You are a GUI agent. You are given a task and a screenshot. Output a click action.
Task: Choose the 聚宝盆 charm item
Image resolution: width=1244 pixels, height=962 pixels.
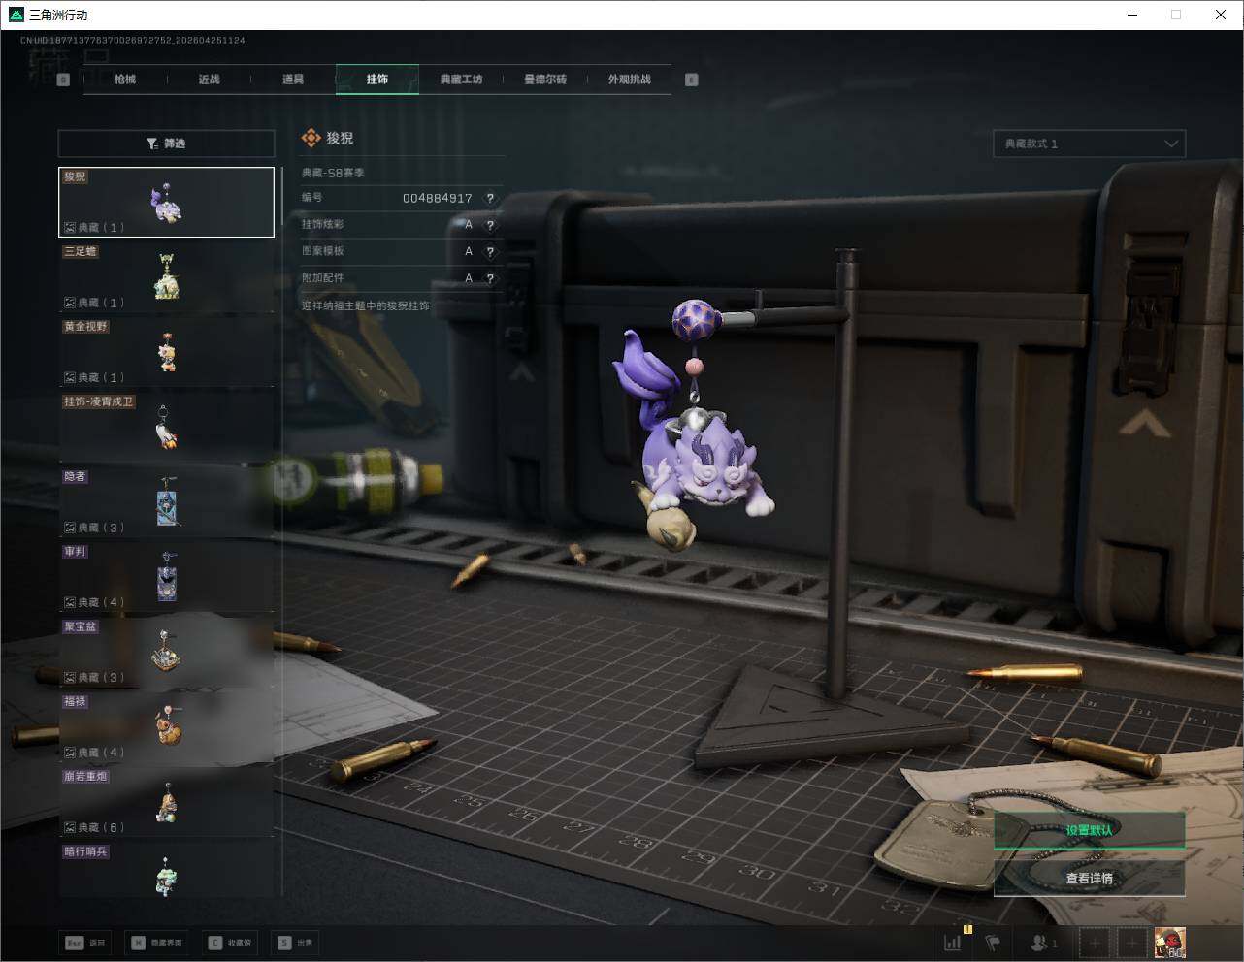coord(166,651)
